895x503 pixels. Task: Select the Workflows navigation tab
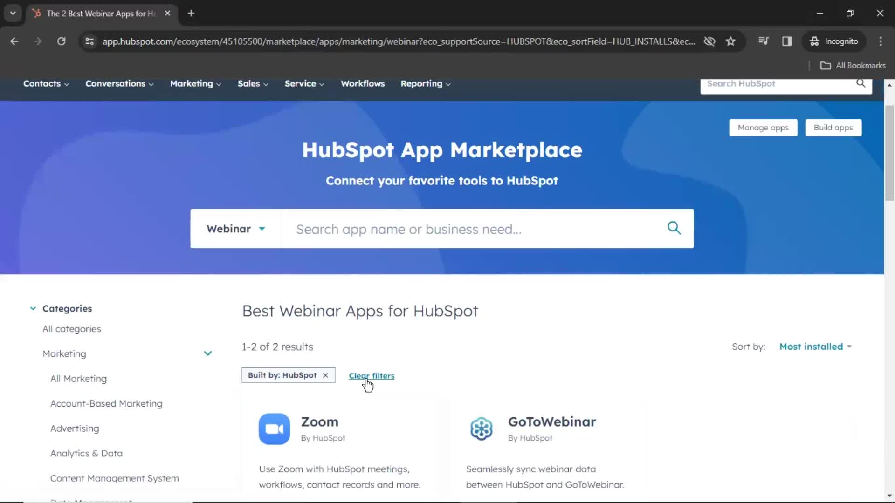(x=362, y=83)
